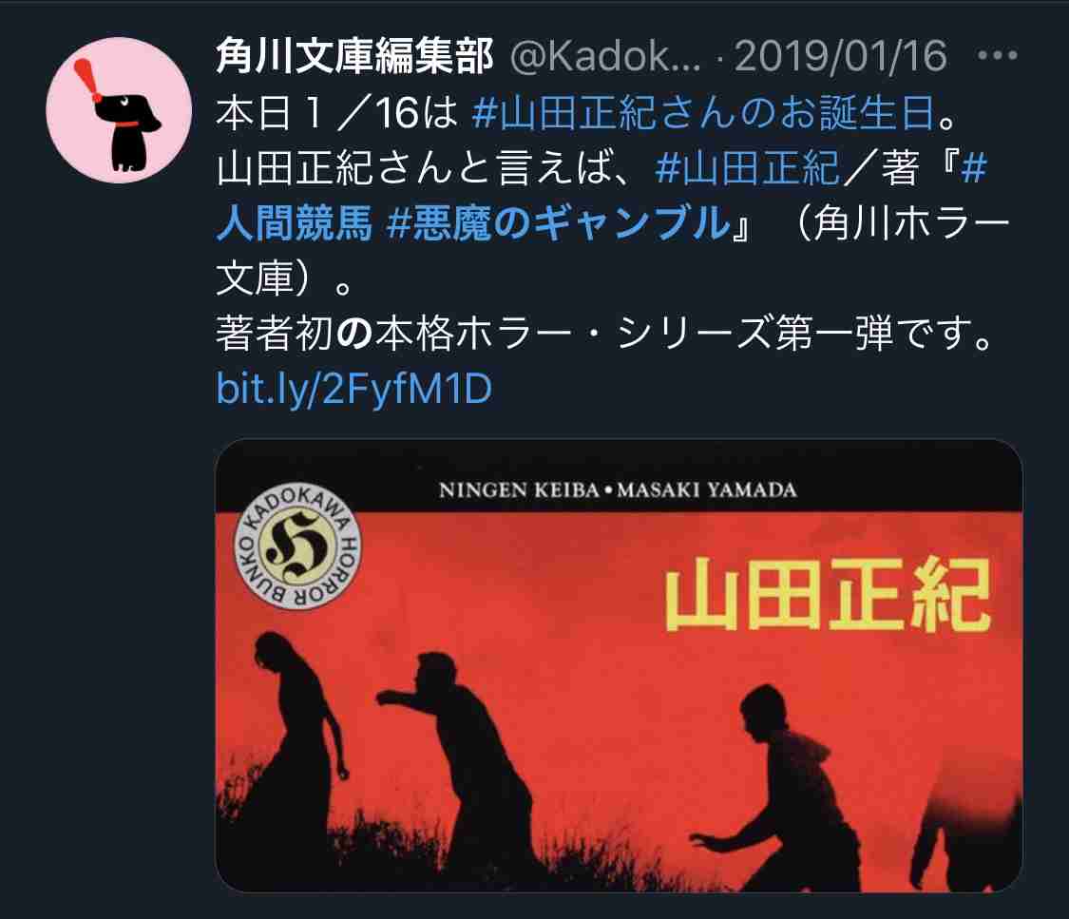Open the #山田正紀 hashtag before ／著

[747, 168]
